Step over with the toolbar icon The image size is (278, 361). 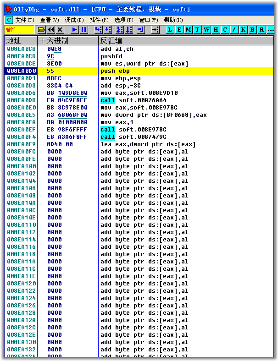click(108, 29)
